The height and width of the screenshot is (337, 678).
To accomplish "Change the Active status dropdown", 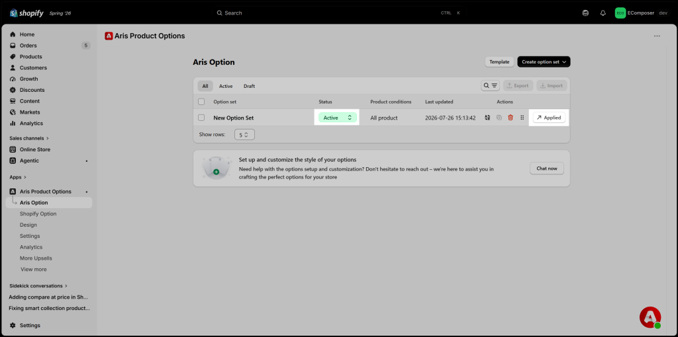I will point(338,118).
